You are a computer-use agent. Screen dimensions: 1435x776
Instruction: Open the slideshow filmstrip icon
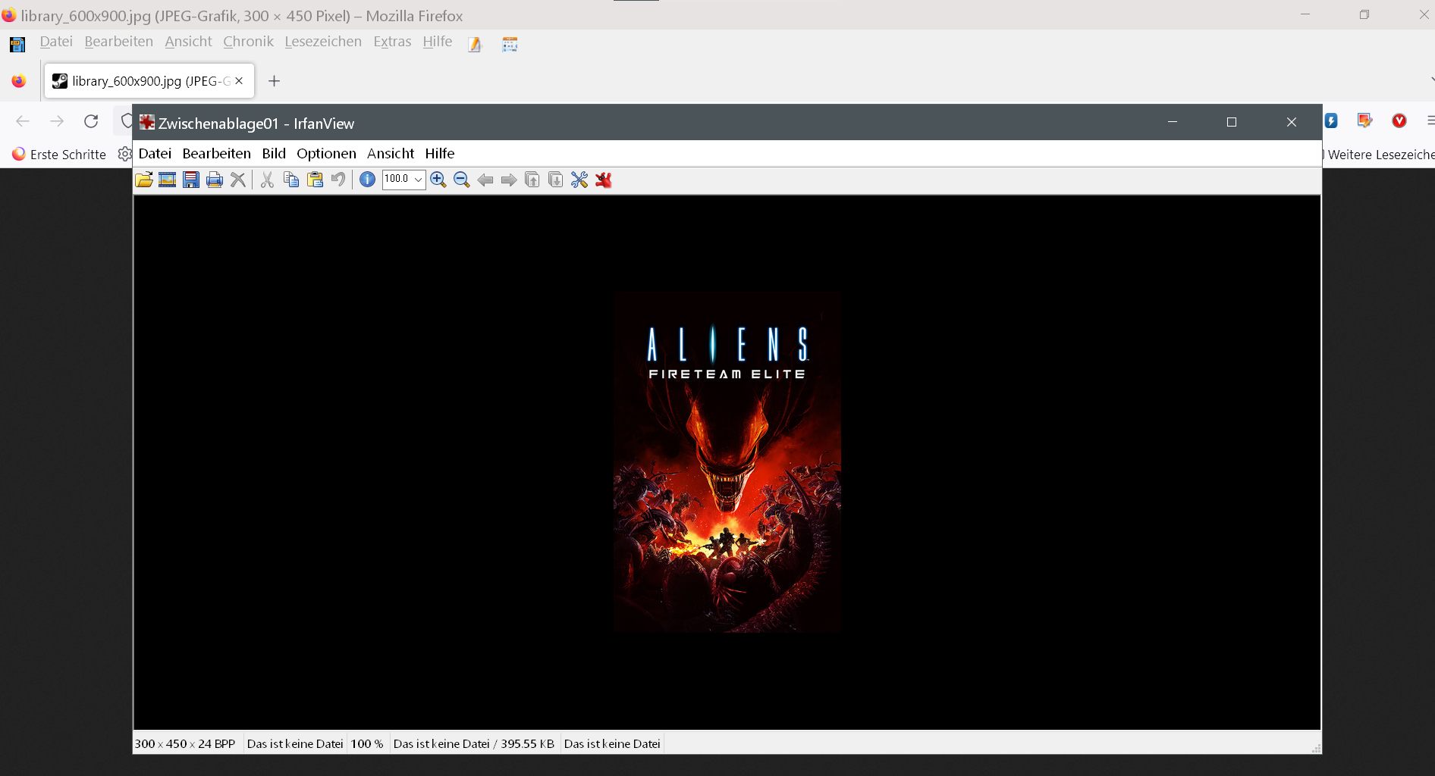click(168, 180)
